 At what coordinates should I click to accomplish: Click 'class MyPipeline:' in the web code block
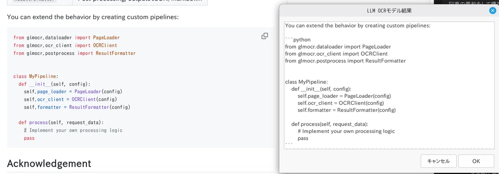(x=36, y=76)
